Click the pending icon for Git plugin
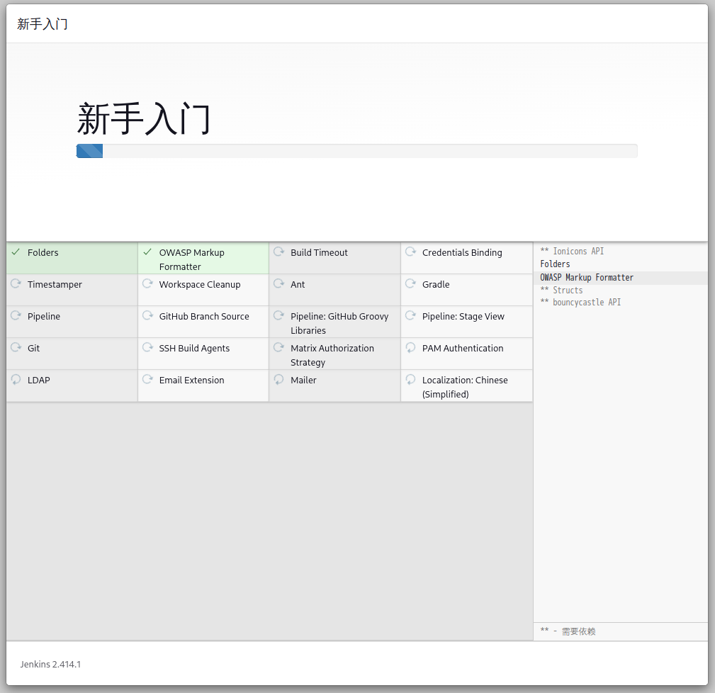Viewport: 715px width, 693px height. coord(16,348)
